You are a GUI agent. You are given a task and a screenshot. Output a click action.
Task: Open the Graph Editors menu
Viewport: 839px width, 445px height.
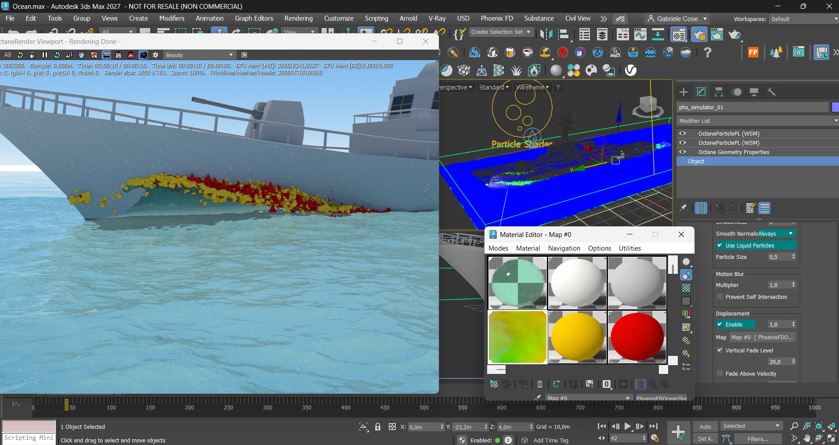pyautogui.click(x=254, y=18)
